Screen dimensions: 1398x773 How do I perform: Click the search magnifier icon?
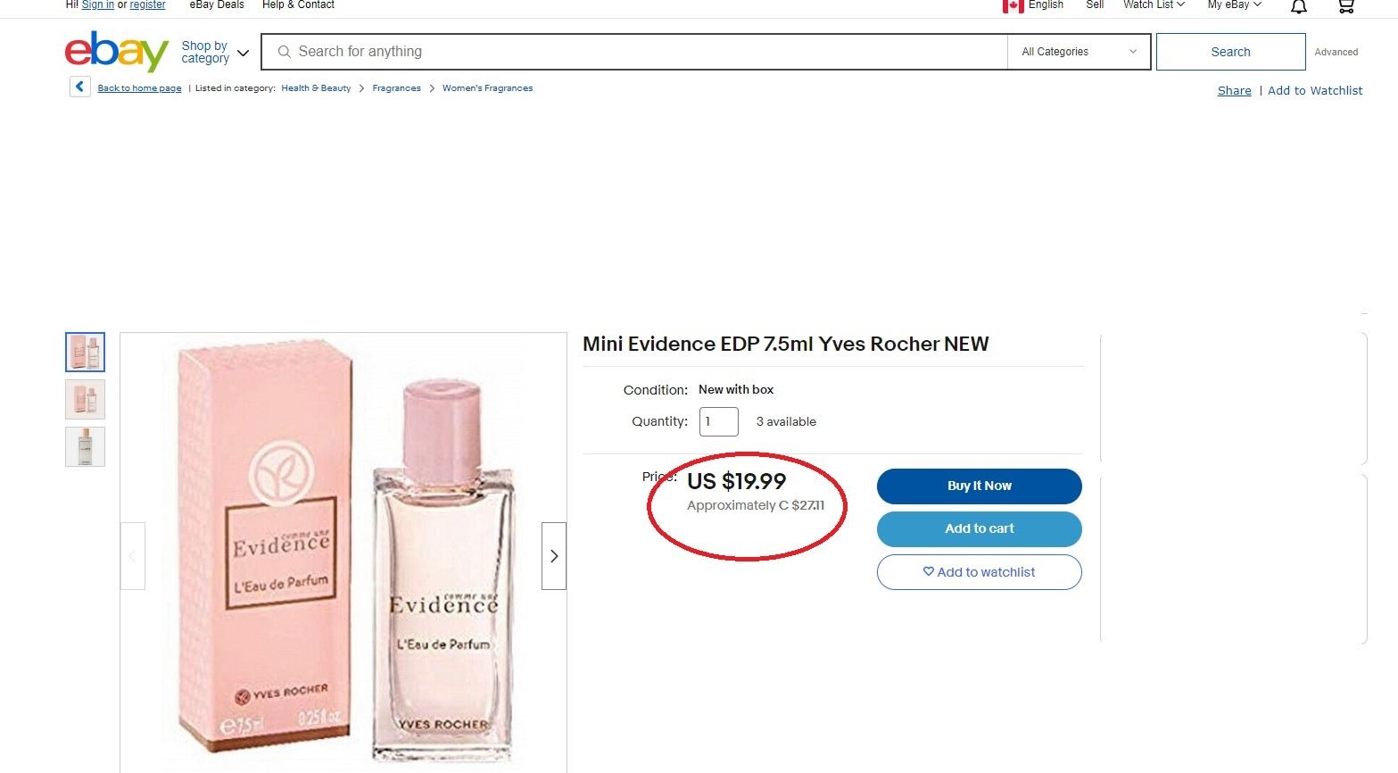tap(285, 52)
